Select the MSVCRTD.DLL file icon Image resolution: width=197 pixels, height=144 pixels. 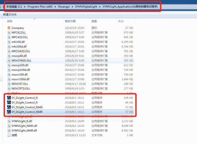pos(9,88)
